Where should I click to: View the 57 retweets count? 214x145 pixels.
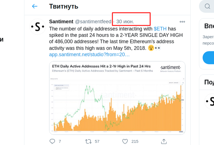tap(97, 141)
